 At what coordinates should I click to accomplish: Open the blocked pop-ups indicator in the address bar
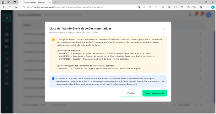pyautogui.click(x=139, y=7)
